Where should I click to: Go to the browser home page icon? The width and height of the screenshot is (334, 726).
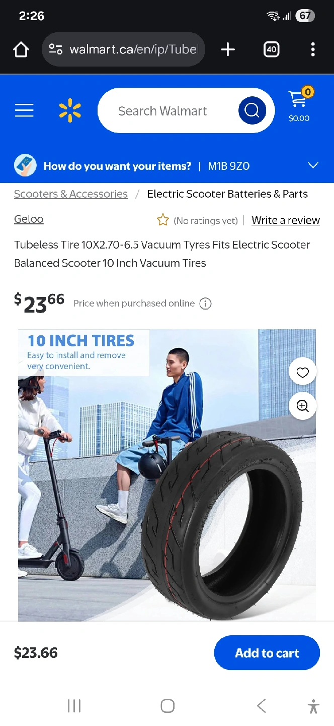click(21, 49)
